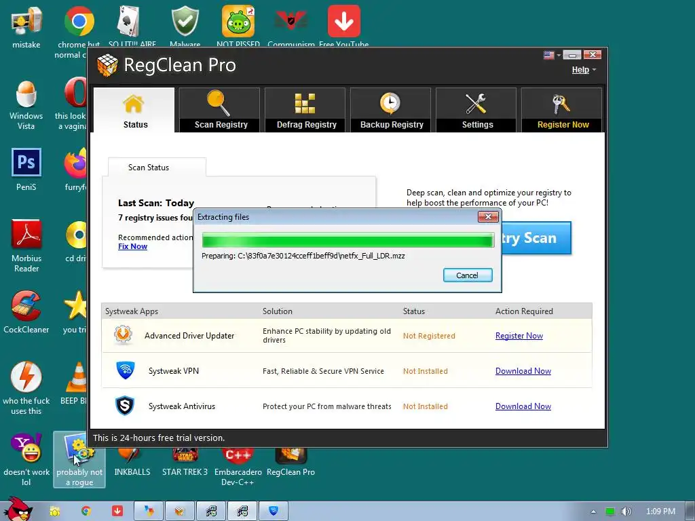Select the Morbius Reader PDF icon
The width and height of the screenshot is (695, 521).
pos(26,246)
